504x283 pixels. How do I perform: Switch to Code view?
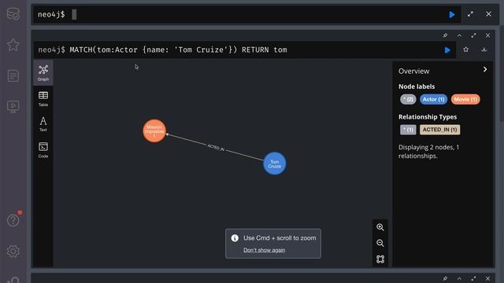click(x=43, y=150)
